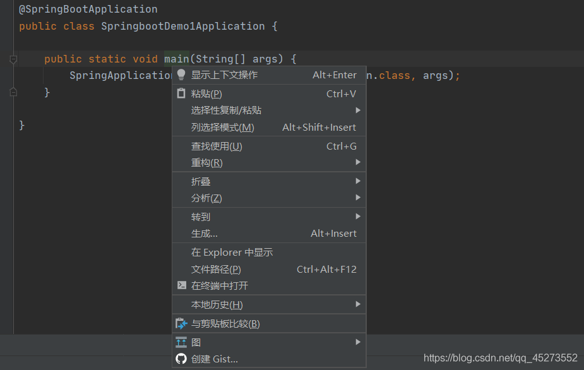Click the lightbulb icon for context actions
This screenshot has height=370, width=584.
coord(181,75)
